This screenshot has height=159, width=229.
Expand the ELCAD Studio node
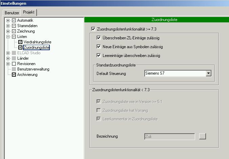click(8, 53)
